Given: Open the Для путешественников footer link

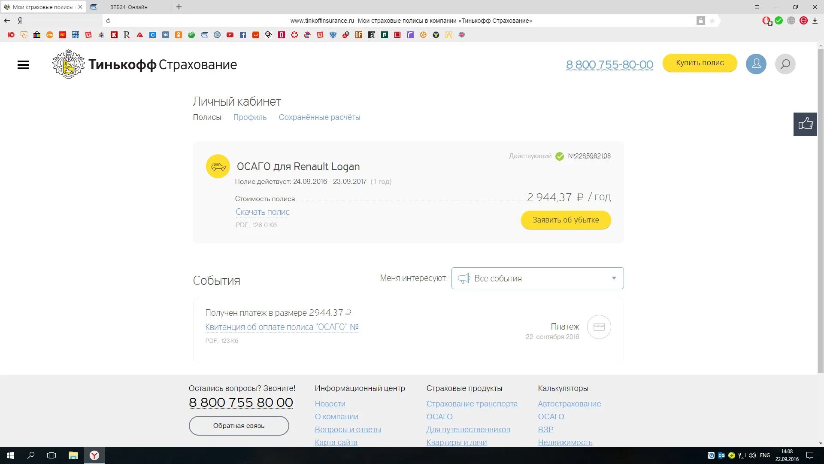Looking at the screenshot, I should [x=468, y=430].
